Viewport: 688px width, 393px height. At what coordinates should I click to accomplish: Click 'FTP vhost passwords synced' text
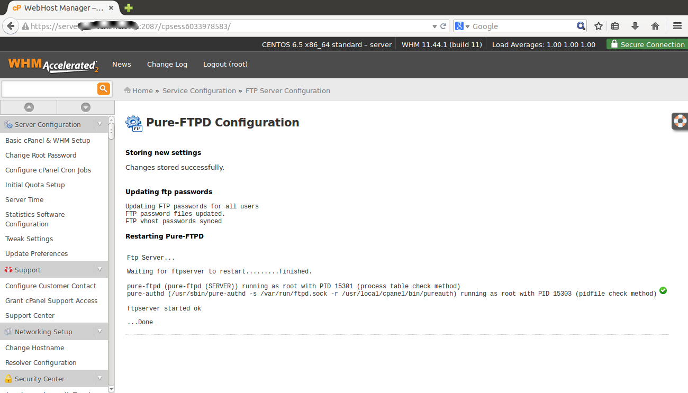click(174, 221)
